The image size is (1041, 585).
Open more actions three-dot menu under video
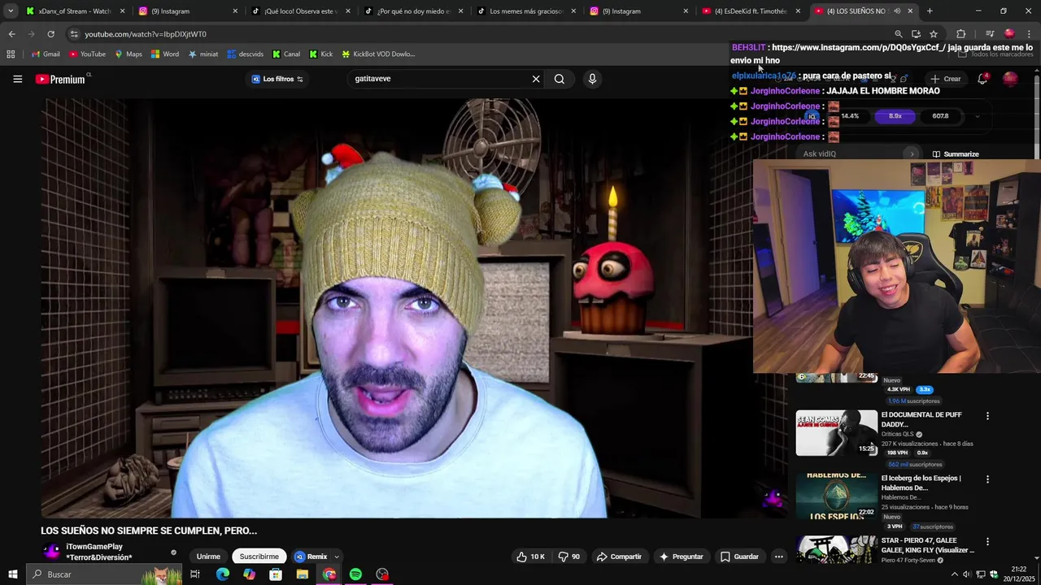pos(778,557)
